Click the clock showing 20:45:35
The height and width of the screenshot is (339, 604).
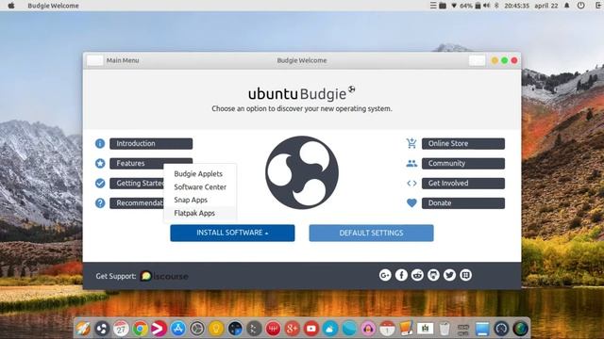pos(516,6)
